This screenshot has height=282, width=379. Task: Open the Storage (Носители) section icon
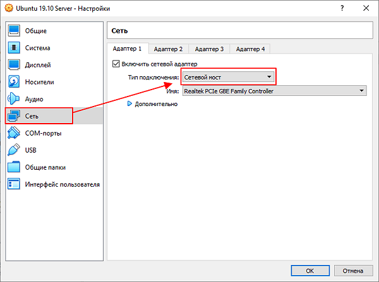15,82
